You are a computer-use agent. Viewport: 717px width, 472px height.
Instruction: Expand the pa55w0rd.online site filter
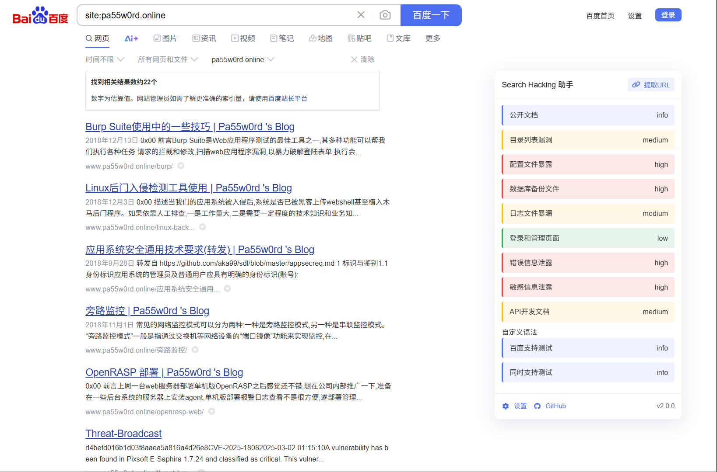pyautogui.click(x=243, y=59)
